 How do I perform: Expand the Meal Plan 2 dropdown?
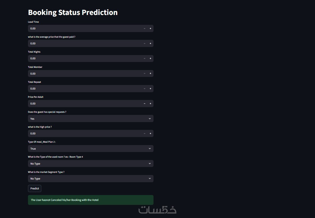[x=91, y=149]
